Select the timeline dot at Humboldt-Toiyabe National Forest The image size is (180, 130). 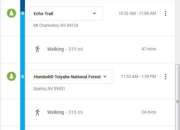coord(23,77)
